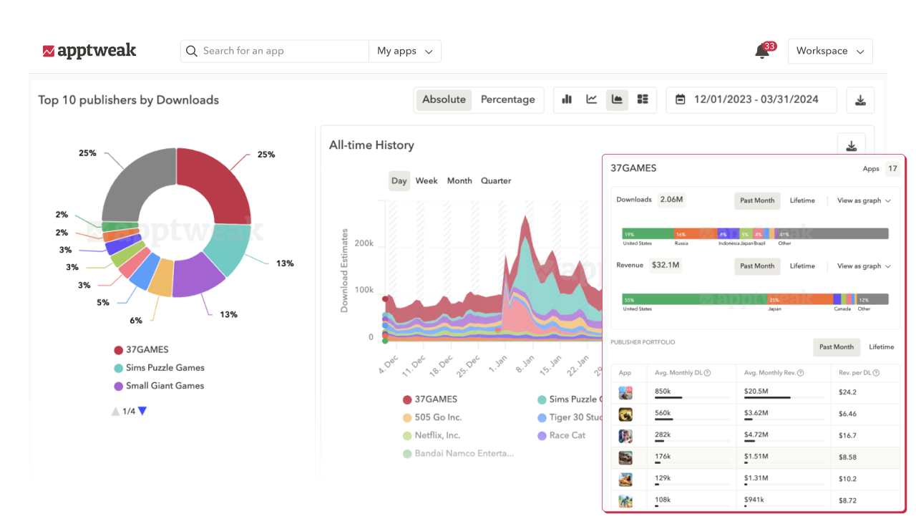Image resolution: width=916 pixels, height=524 pixels.
Task: Click the help icon beside Avg. Monthly DL
Action: point(708,373)
